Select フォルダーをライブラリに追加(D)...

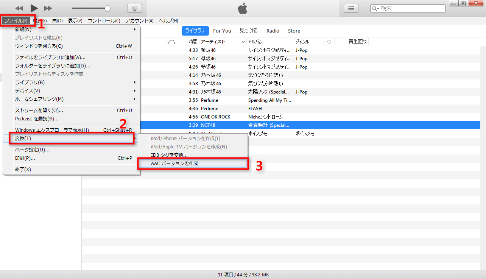[71, 66]
